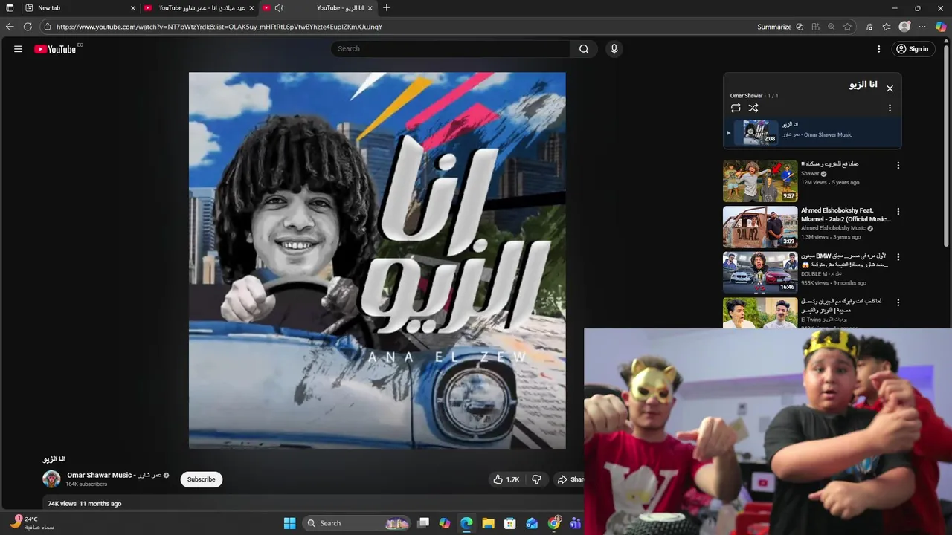The image size is (952, 535).
Task: Open Omar Shawar playlist link
Action: [746, 96]
